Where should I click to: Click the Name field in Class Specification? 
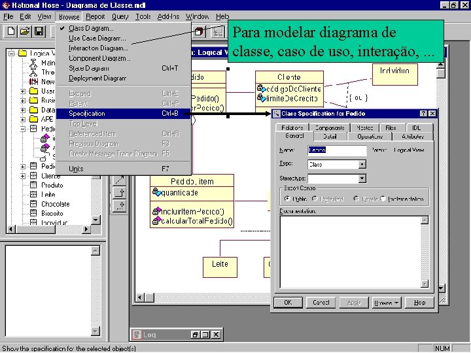click(x=337, y=150)
